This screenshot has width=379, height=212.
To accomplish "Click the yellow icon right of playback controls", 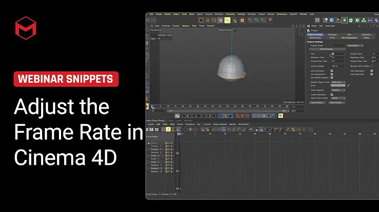I will tap(281, 116).
